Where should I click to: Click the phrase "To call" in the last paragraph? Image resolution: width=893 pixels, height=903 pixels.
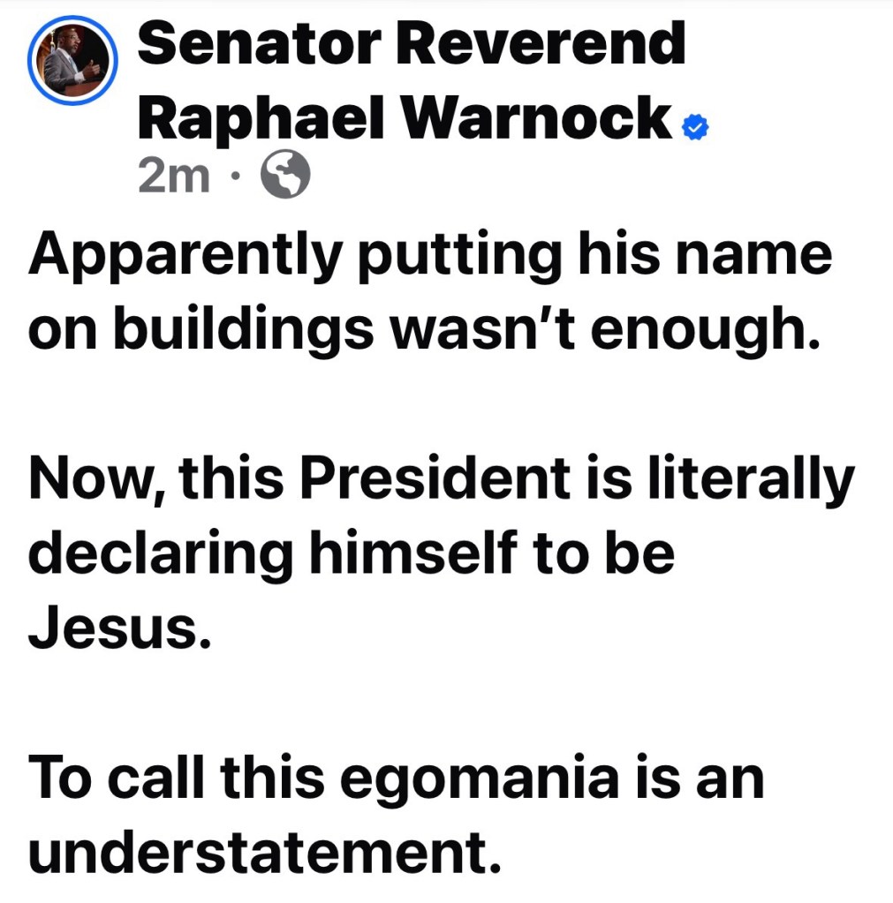117,776
